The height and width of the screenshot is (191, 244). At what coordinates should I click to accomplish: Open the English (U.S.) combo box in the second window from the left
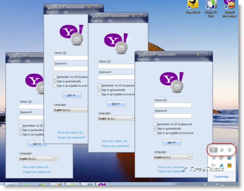[71, 110]
